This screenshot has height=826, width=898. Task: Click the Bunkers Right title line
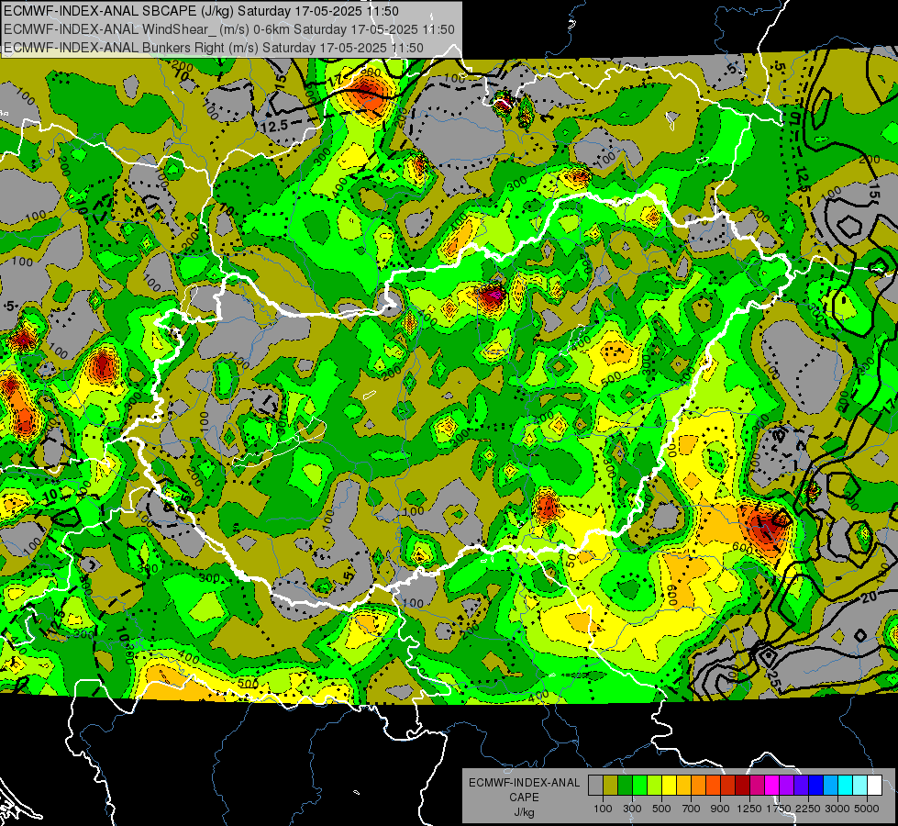click(213, 48)
